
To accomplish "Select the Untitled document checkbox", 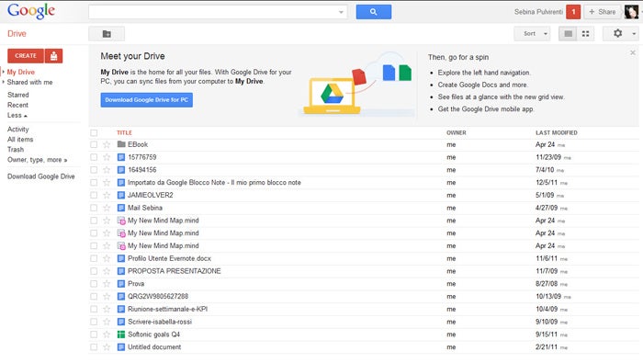I will click(x=94, y=347).
